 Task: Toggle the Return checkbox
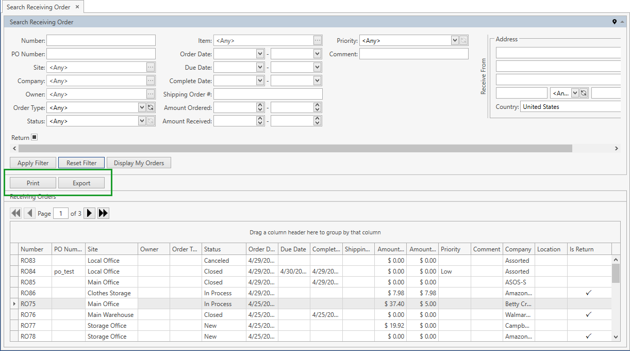[x=34, y=137]
